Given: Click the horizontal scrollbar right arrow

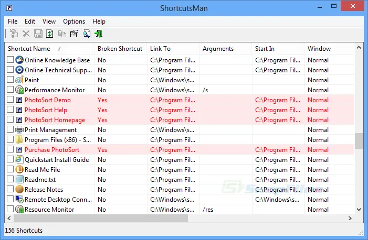Looking at the screenshot, I should click(350, 218).
